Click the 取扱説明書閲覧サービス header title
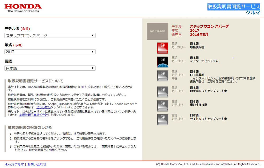The width and height of the screenshot is (264, 168). [x=234, y=7]
